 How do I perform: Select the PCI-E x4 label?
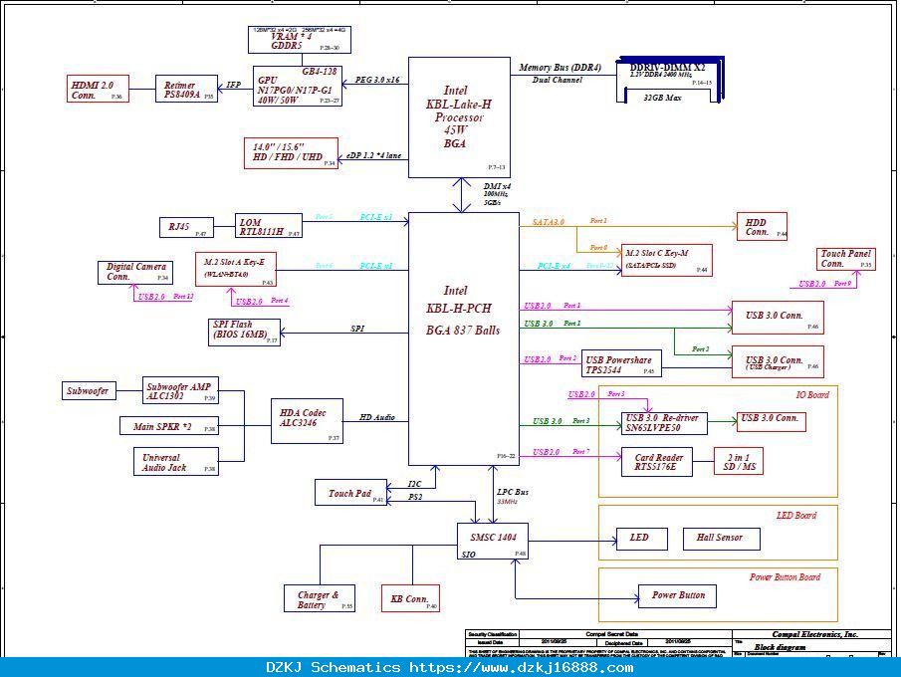click(x=554, y=266)
